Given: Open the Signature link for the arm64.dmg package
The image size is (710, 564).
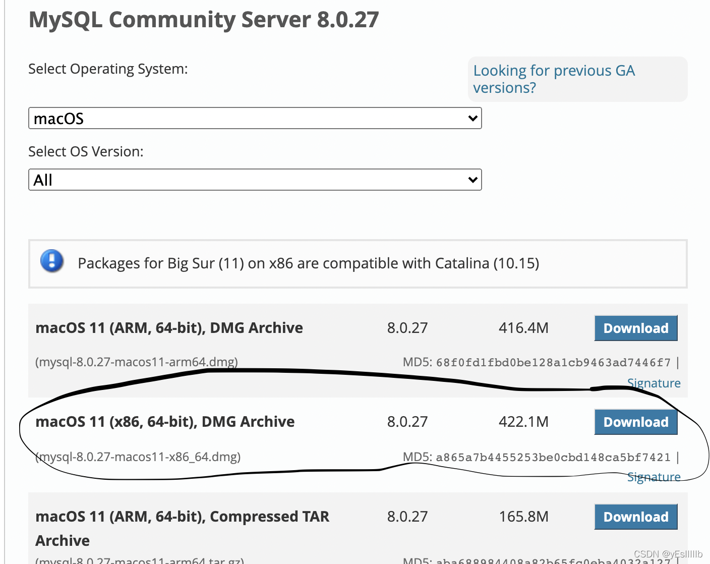Looking at the screenshot, I should 654,383.
